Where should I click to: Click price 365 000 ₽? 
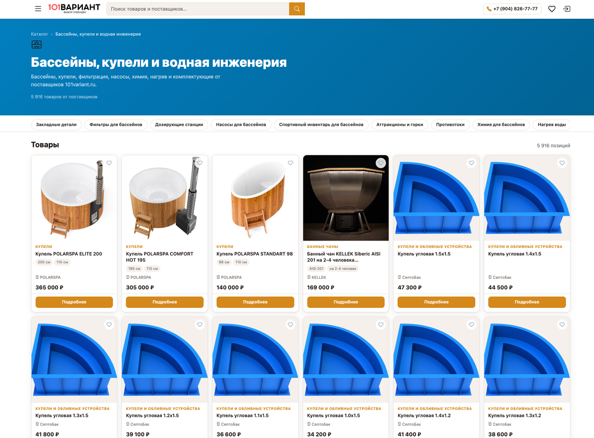click(x=49, y=288)
